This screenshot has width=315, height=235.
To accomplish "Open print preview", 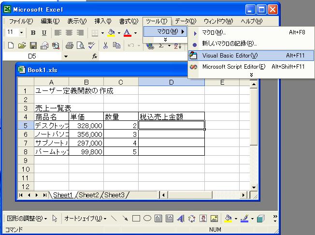I will click(80, 45).
